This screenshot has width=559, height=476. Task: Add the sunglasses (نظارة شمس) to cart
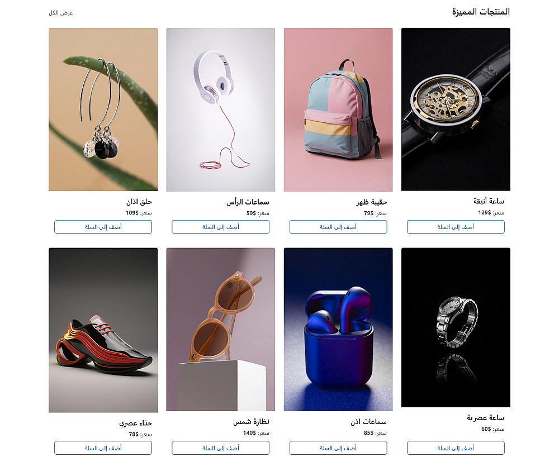(221, 448)
